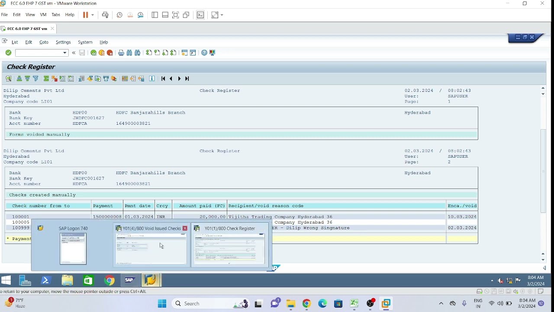554x312 pixels.
Task: Click the First Page icon
Action: (x=149, y=53)
